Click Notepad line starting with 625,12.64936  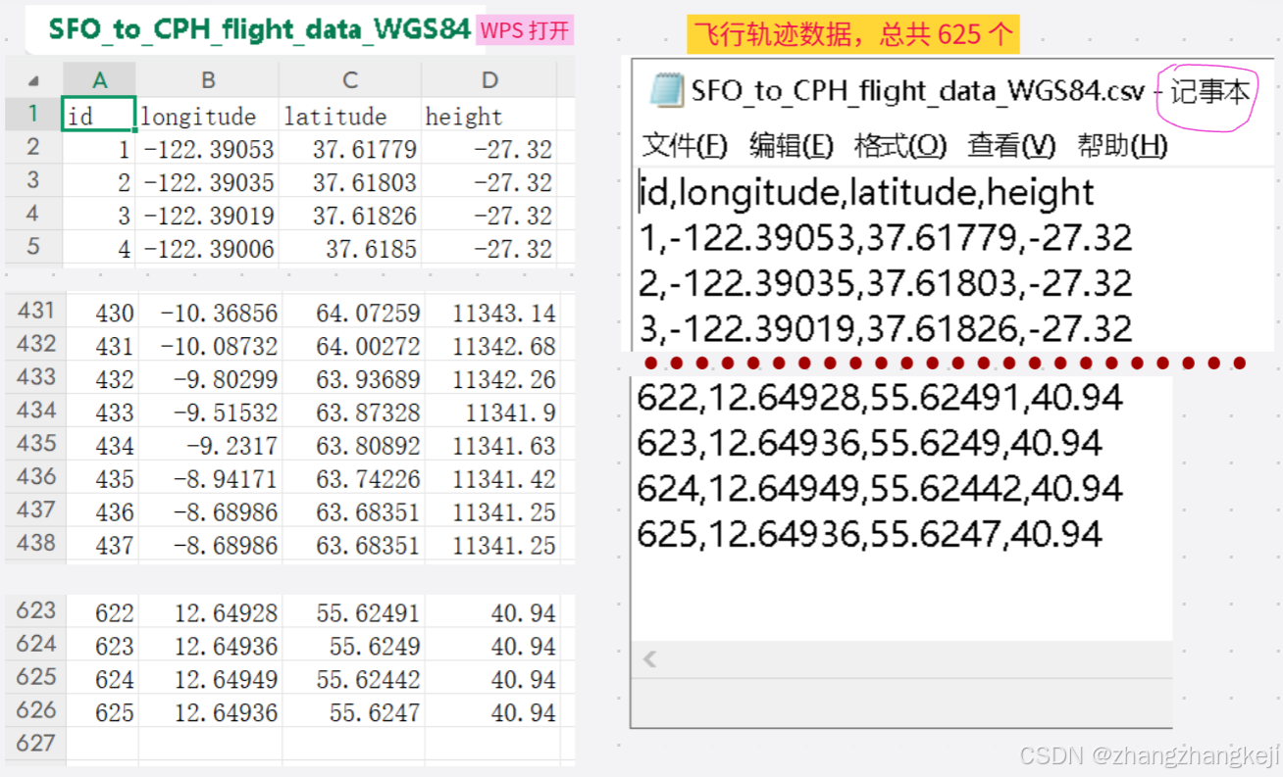(870, 534)
